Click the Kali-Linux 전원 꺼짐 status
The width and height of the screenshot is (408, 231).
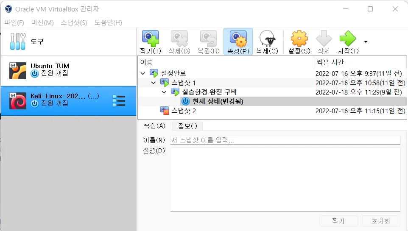pos(55,103)
